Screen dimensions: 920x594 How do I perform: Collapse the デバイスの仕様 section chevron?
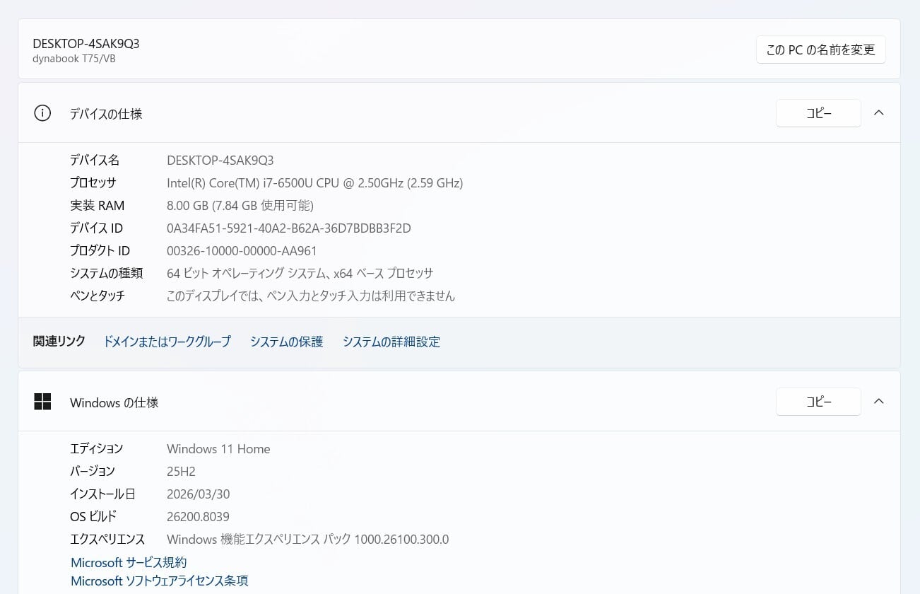click(x=879, y=113)
